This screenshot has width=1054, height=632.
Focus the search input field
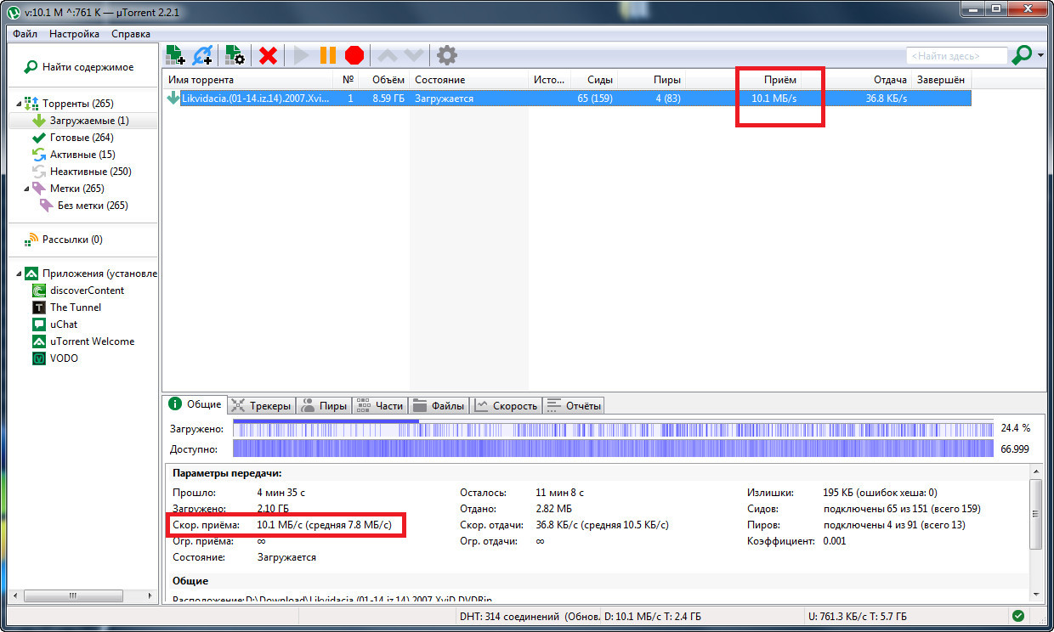tap(956, 56)
